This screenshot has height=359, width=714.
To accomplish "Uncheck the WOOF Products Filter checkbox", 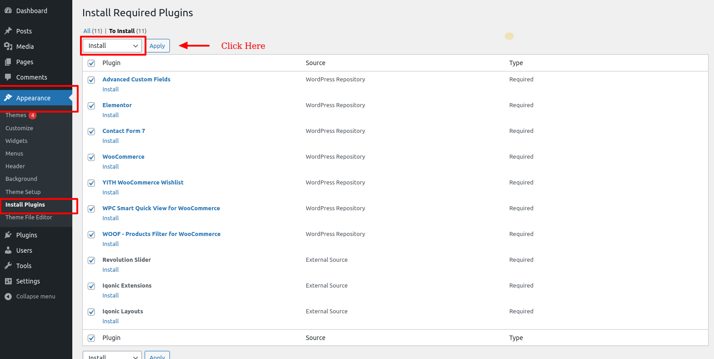I will point(91,235).
